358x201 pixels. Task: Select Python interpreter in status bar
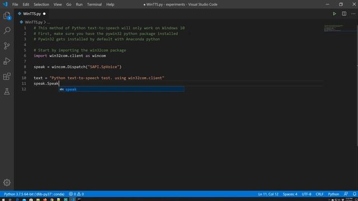pyautogui.click(x=34, y=194)
